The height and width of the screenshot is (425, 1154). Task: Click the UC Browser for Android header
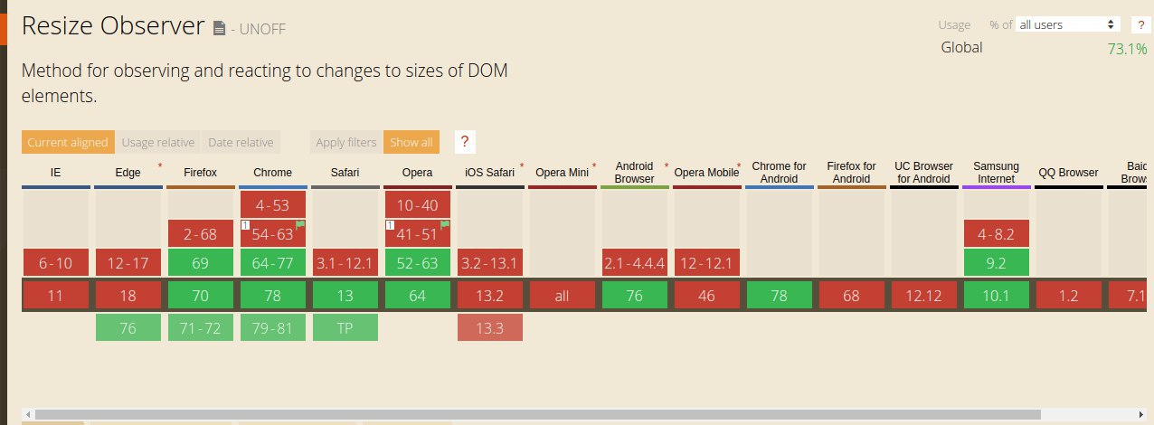[924, 173]
